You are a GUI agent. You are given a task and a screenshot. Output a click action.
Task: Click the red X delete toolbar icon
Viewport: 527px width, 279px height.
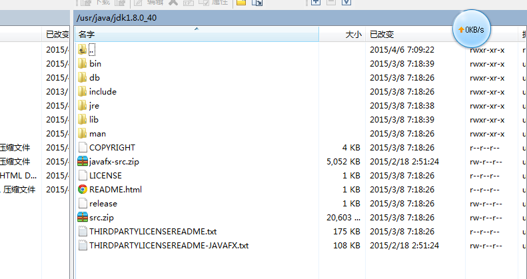(173, 2)
